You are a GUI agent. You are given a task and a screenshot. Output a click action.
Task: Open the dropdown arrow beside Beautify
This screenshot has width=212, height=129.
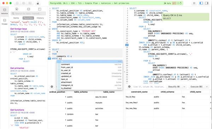[x=184, y=87]
